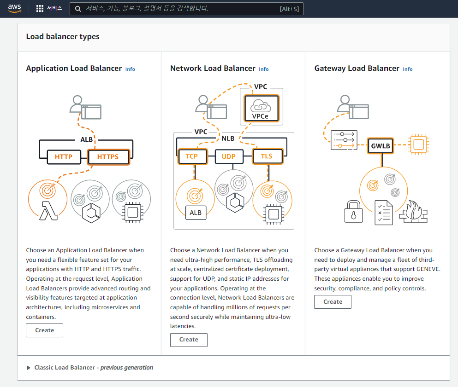Click the firewall flame icon in gateway diagram
458x387 pixels.
(413, 211)
